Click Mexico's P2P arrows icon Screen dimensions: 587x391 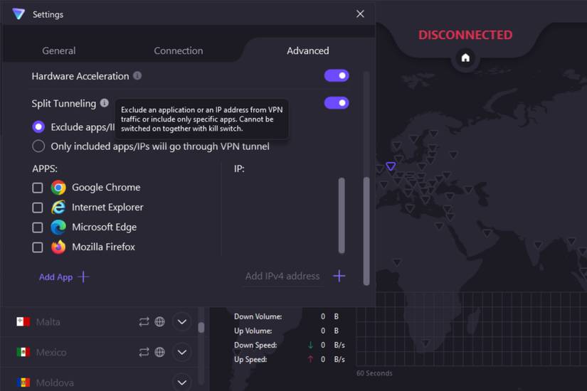[x=144, y=352]
